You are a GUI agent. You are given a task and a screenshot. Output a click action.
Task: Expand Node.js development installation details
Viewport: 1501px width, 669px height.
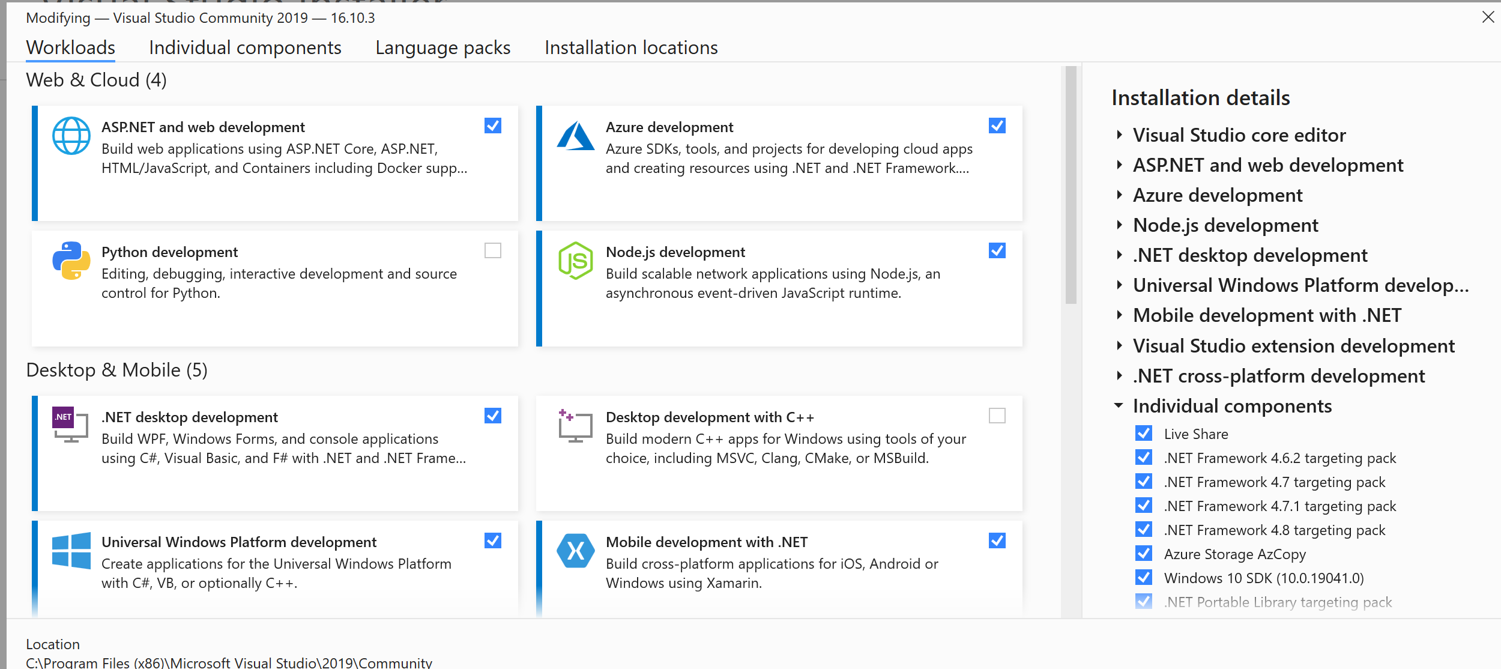click(1119, 225)
